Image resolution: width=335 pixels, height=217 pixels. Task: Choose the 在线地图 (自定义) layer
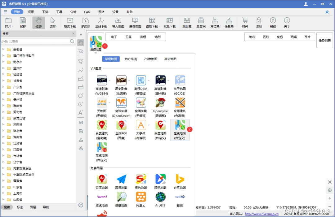(180, 130)
